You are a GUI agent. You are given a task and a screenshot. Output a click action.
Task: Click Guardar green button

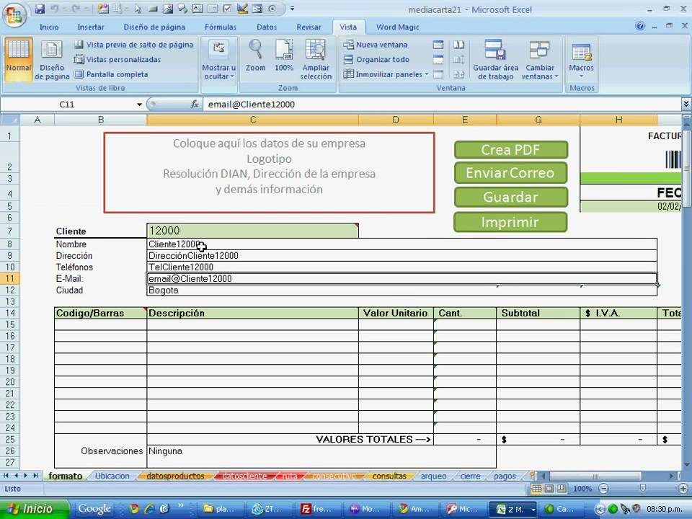510,197
